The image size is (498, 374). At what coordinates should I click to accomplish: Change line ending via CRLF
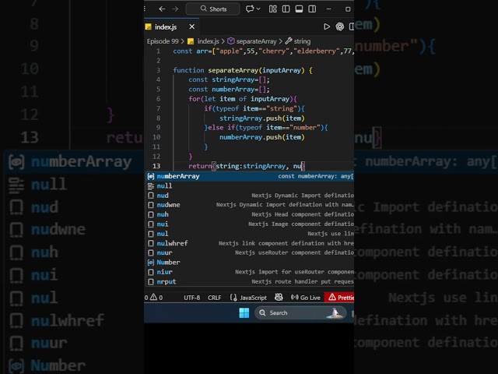point(215,298)
